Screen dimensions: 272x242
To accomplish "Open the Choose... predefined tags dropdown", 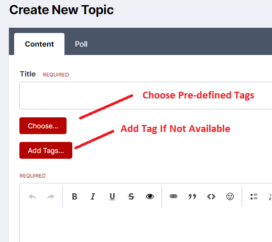I will click(x=43, y=126).
